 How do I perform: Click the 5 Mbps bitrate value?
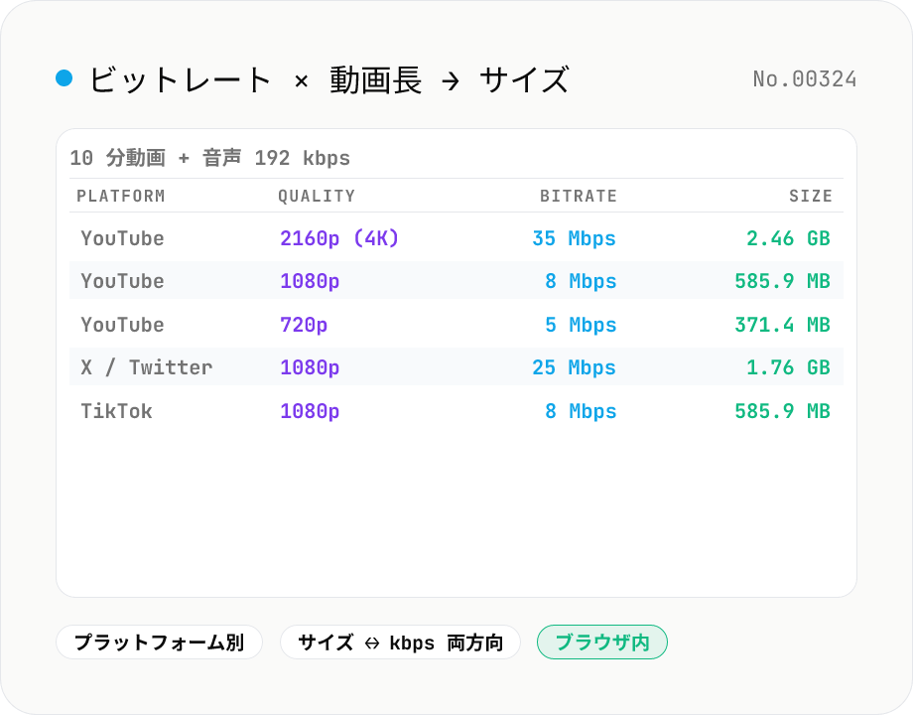[x=581, y=325]
